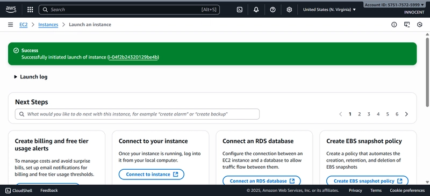The image size is (430, 196).
Task: Click the Next Steps search input
Action: (137, 114)
